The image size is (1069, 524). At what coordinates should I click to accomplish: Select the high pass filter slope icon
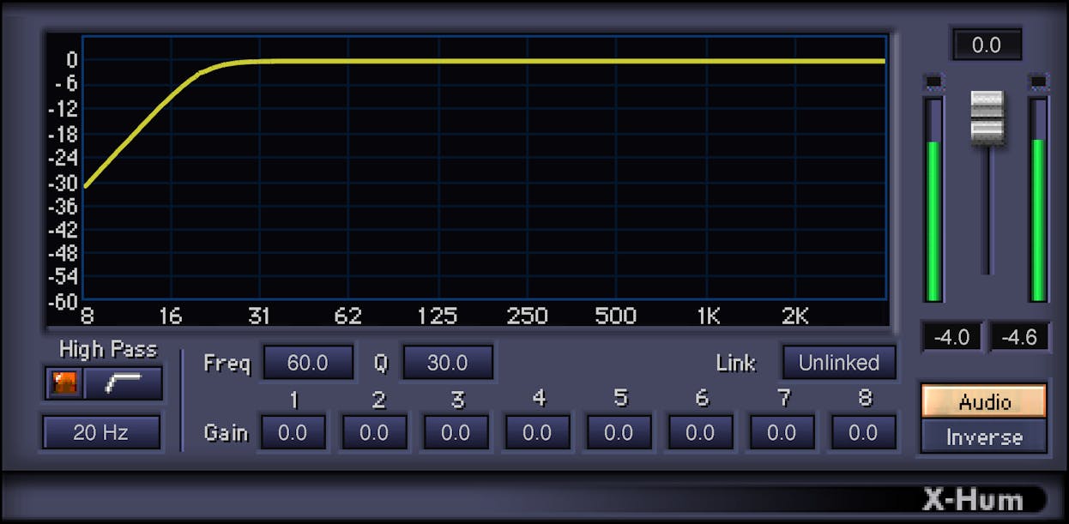127,383
